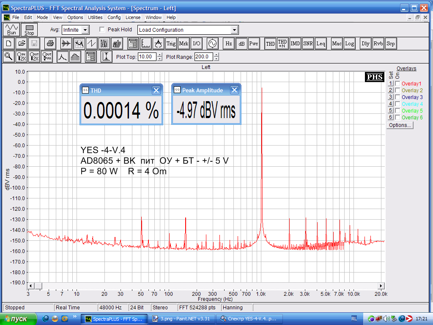Image resolution: width=433 pixels, height=325 pixels.
Task: Enable the Peak Hold checkbox
Action: pyautogui.click(x=102, y=30)
